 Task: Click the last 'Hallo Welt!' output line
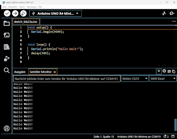(23, 128)
